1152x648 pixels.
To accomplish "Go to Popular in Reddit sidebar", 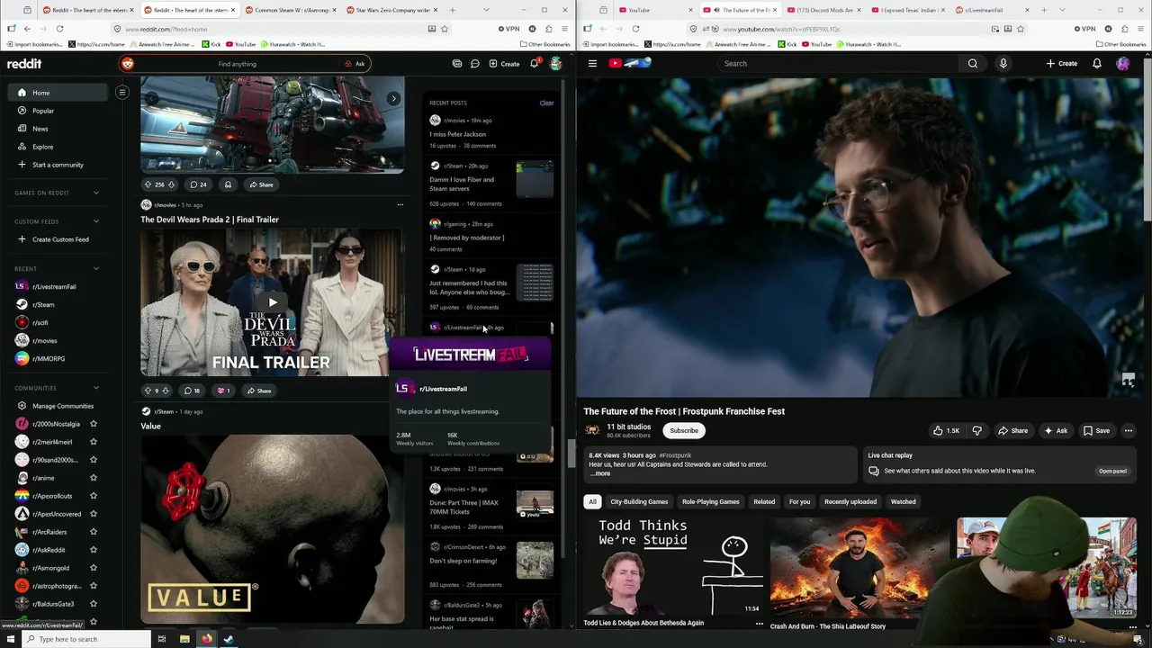I will point(43,111).
